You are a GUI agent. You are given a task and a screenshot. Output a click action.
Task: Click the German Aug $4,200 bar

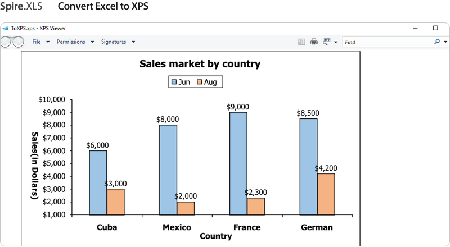tap(326, 194)
